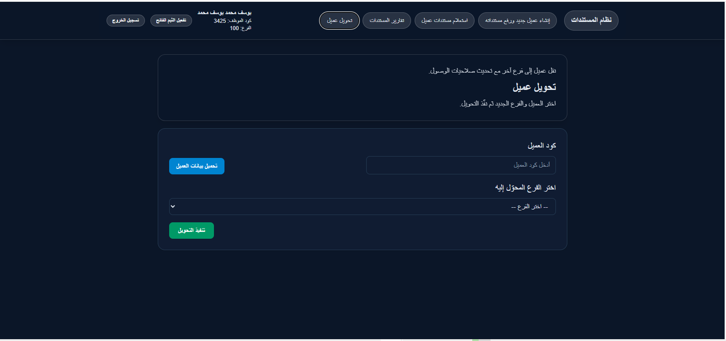The image size is (726, 341).
Task: Click the blue تحميل بيانات العميل button
Action: click(x=197, y=166)
